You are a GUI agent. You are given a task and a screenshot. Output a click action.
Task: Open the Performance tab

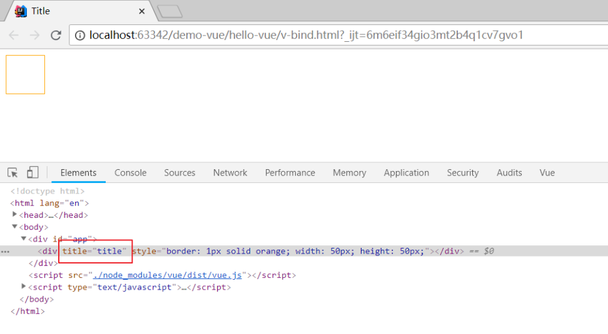290,172
